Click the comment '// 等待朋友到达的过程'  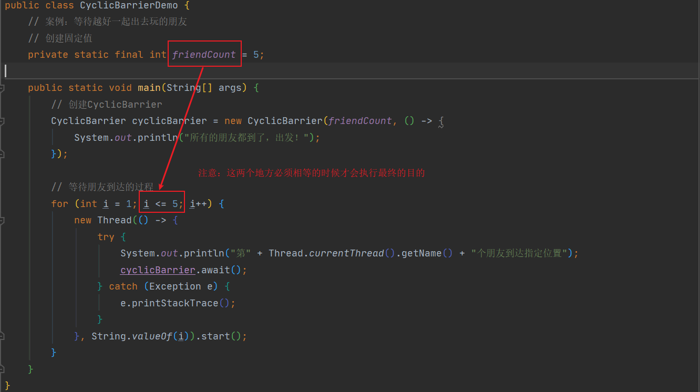[102, 187]
